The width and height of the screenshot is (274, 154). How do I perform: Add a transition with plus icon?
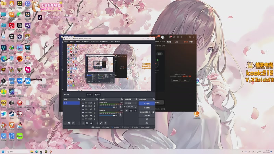point(127,110)
